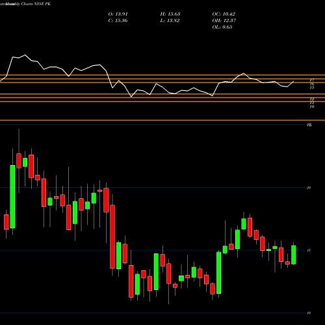Click the 'OH: 12.37' reading
The width and height of the screenshot is (325, 325).
click(224, 21)
